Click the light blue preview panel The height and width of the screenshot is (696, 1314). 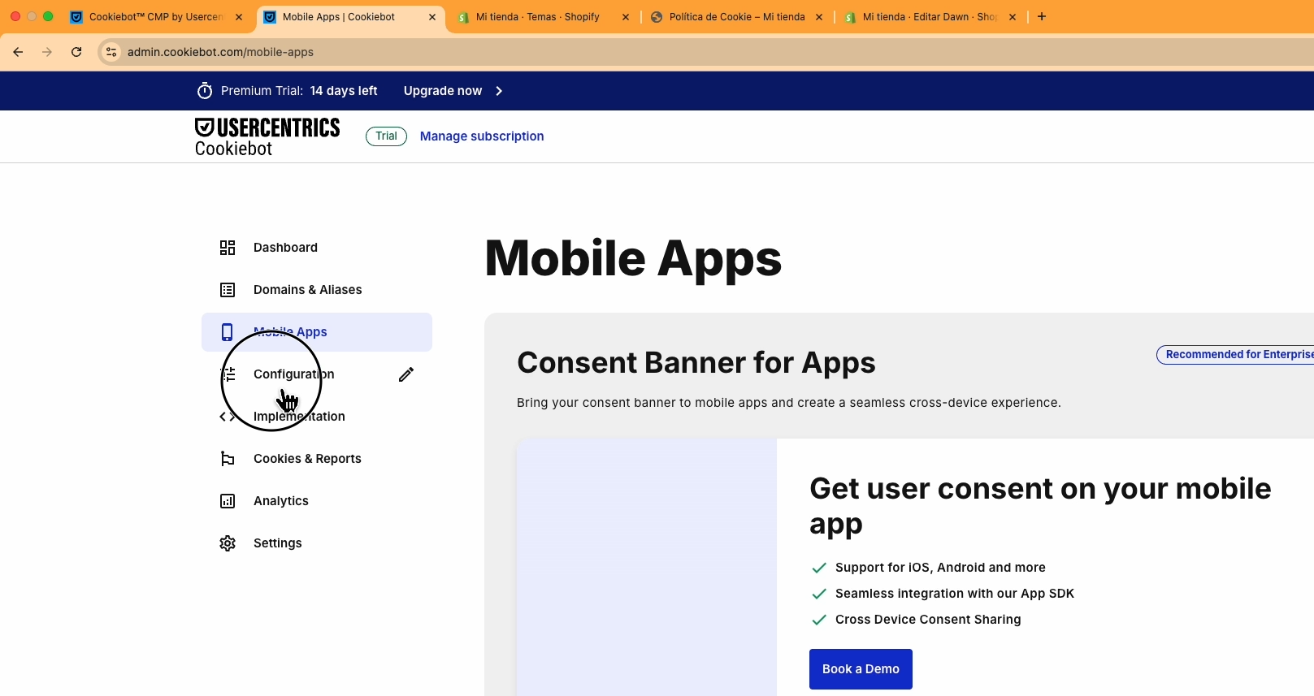pos(647,567)
